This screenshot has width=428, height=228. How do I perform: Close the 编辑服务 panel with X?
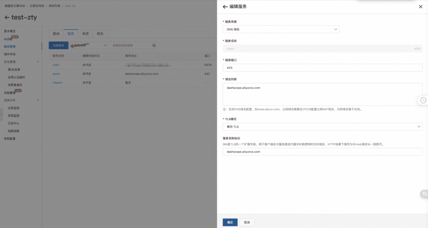[x=420, y=7]
